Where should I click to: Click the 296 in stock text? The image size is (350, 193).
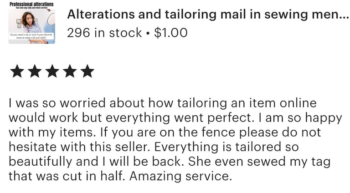[x=104, y=33]
